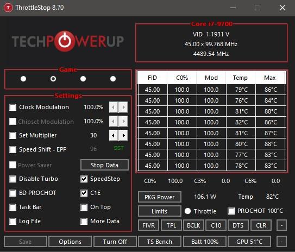Click the 88°C Max cell in third core row

(271, 111)
